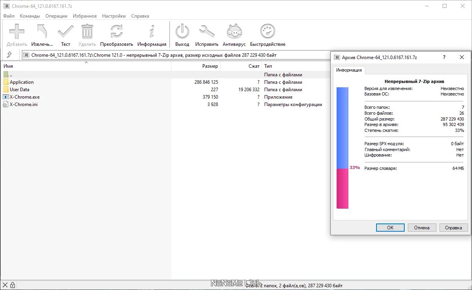
Task: Select the Application folder in the list
Action: click(x=22, y=82)
